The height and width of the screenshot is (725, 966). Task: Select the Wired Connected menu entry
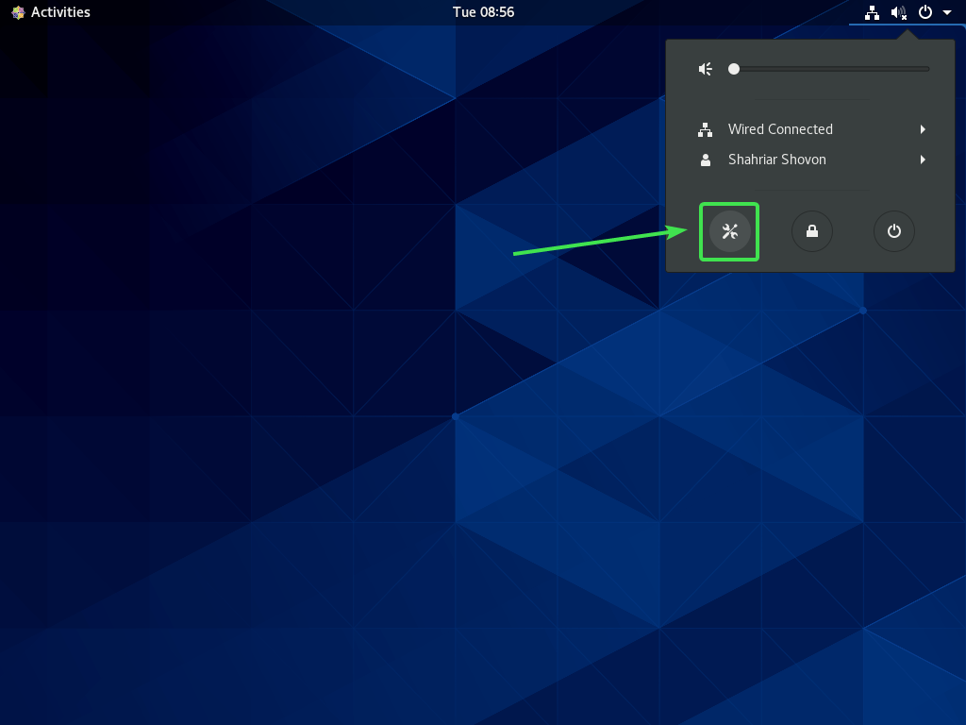pos(780,129)
